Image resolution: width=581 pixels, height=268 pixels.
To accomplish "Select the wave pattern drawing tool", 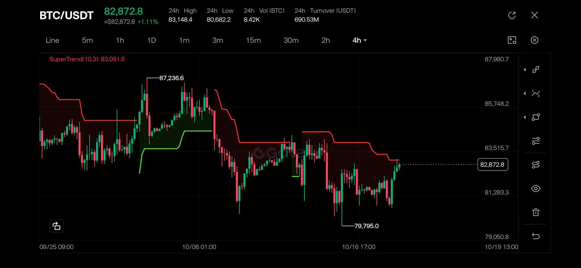I will [x=536, y=93].
